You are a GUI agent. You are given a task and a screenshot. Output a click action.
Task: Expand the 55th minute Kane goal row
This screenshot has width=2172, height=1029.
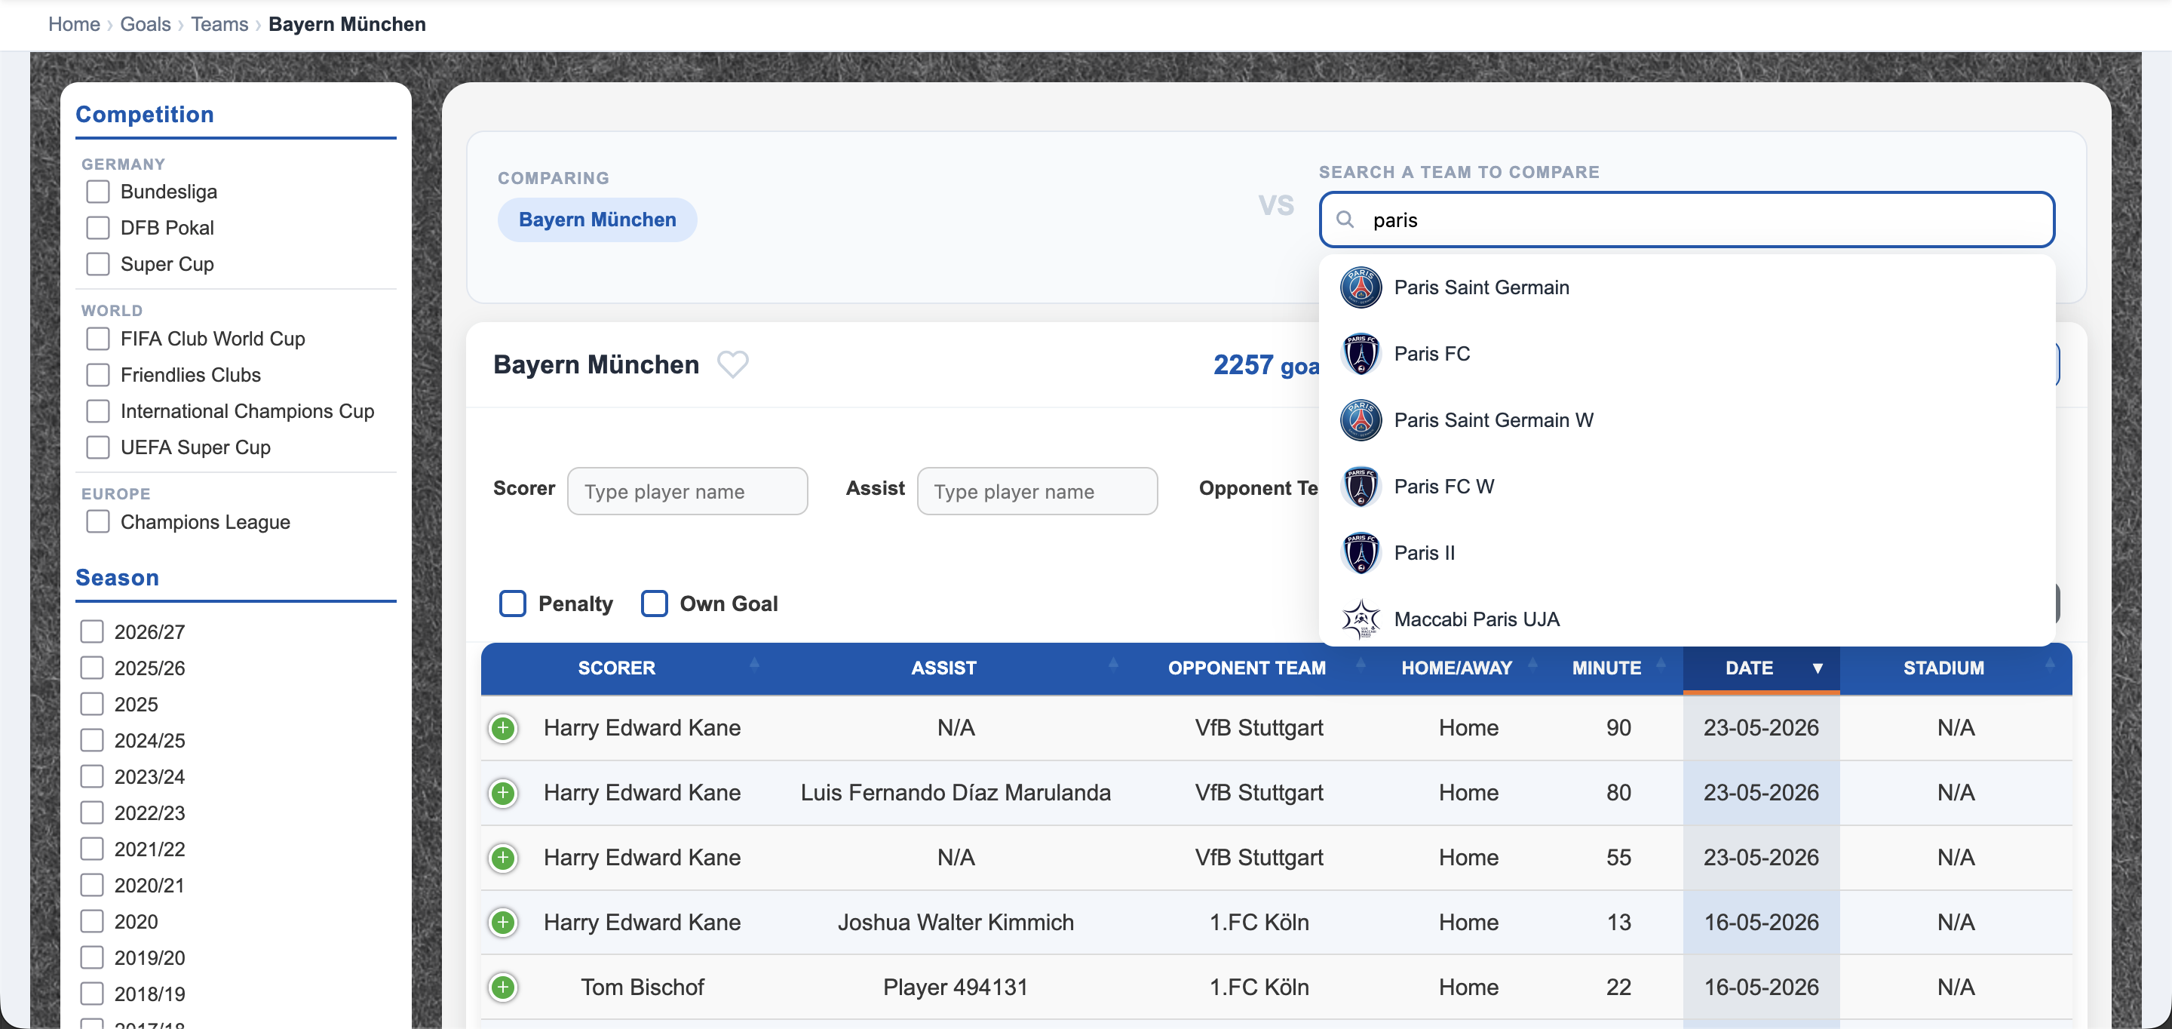pyautogui.click(x=503, y=858)
